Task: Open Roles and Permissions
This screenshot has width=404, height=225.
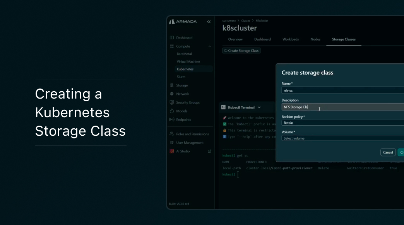Action: [192, 134]
